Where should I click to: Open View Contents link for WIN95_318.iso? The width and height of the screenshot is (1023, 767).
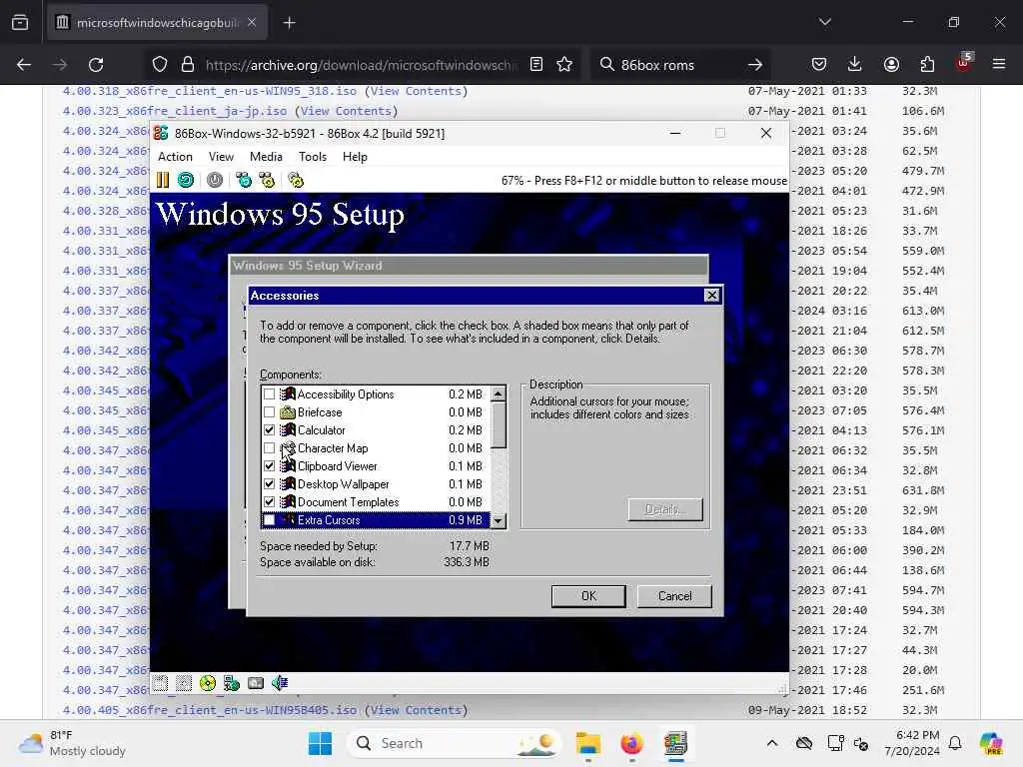(416, 91)
